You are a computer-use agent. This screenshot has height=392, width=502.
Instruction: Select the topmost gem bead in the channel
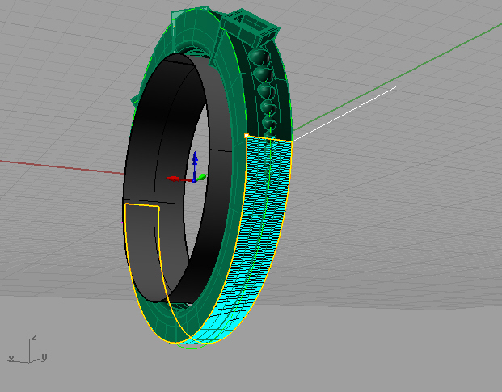(x=257, y=56)
